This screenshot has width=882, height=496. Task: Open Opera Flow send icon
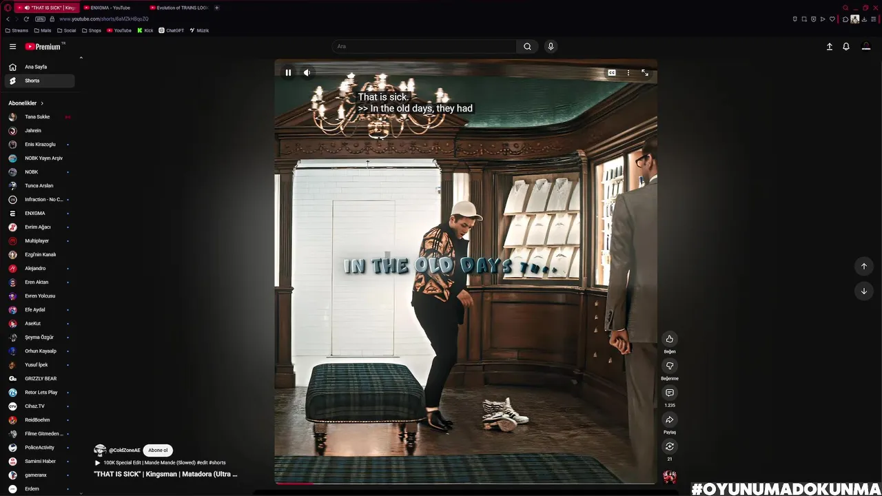[823, 19]
